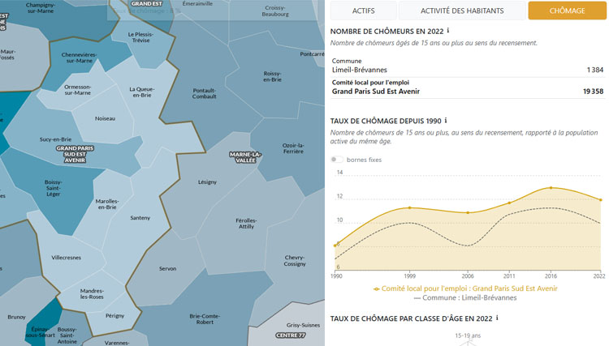Screen dimensions: 609x346
Task: Open info icon beside Nombre de chômeurs en 2022
Action: [449, 30]
